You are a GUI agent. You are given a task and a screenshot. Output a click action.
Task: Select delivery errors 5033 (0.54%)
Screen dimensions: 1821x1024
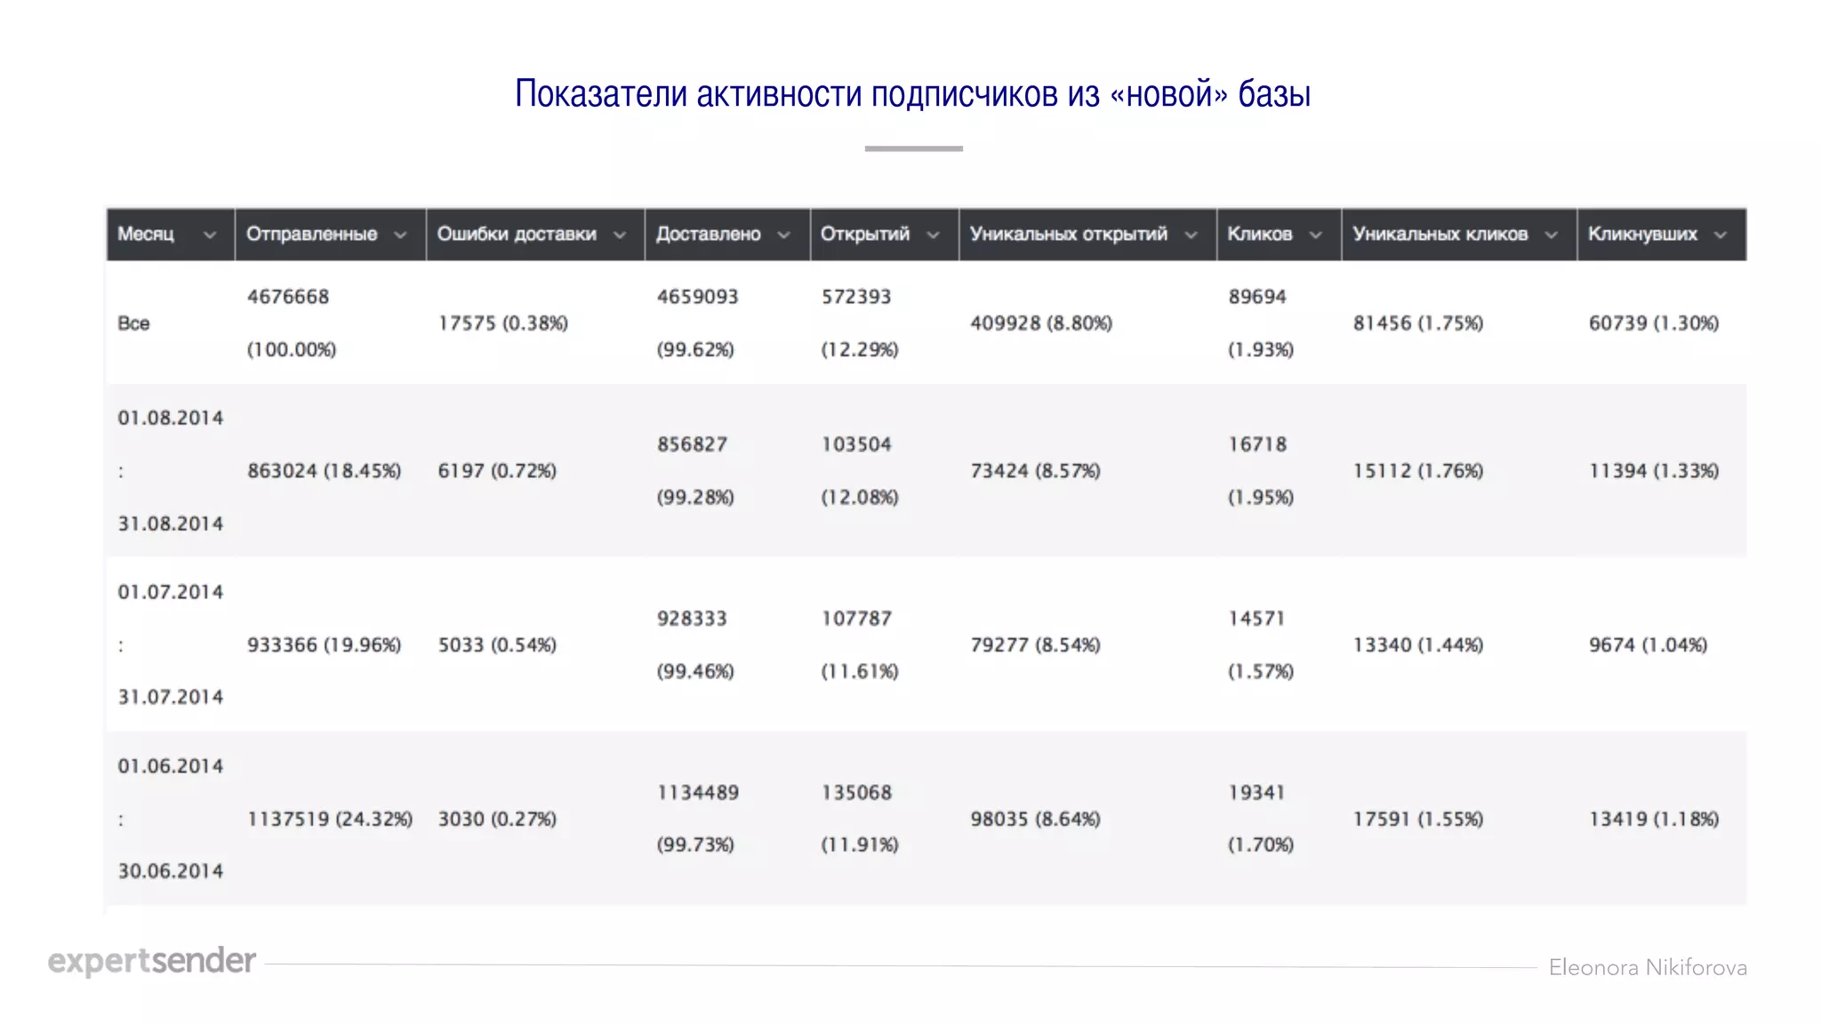click(497, 644)
